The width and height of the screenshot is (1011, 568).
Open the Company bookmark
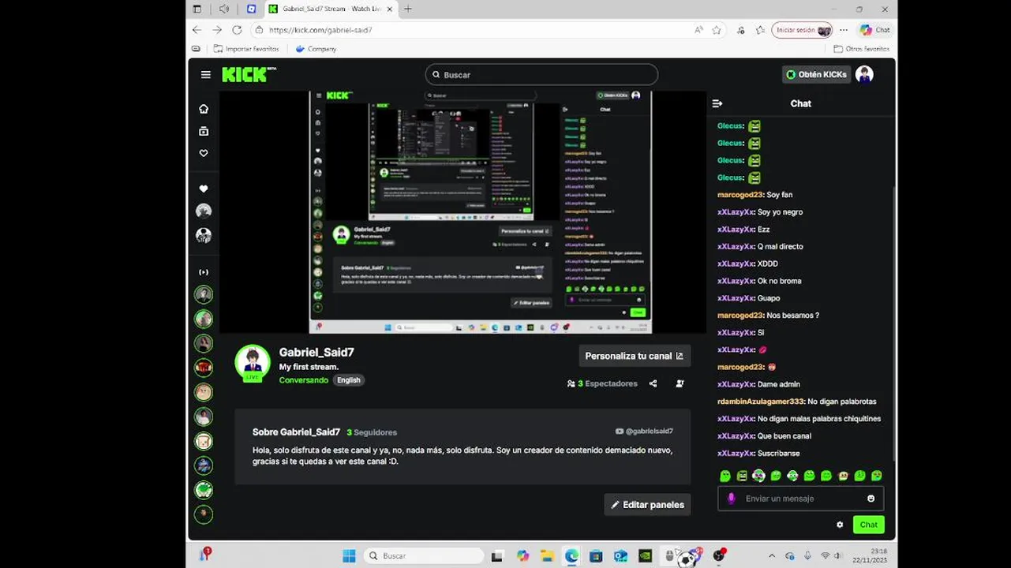click(x=316, y=49)
